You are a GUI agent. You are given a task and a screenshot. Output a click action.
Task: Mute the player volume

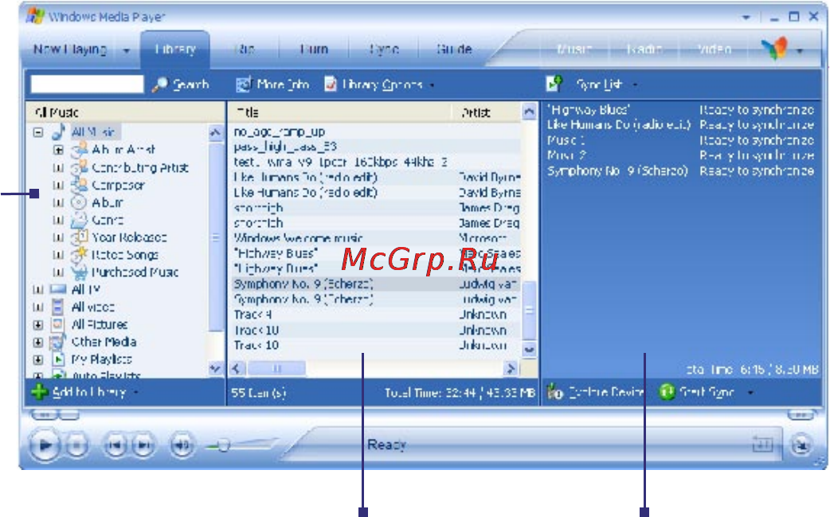tap(182, 445)
